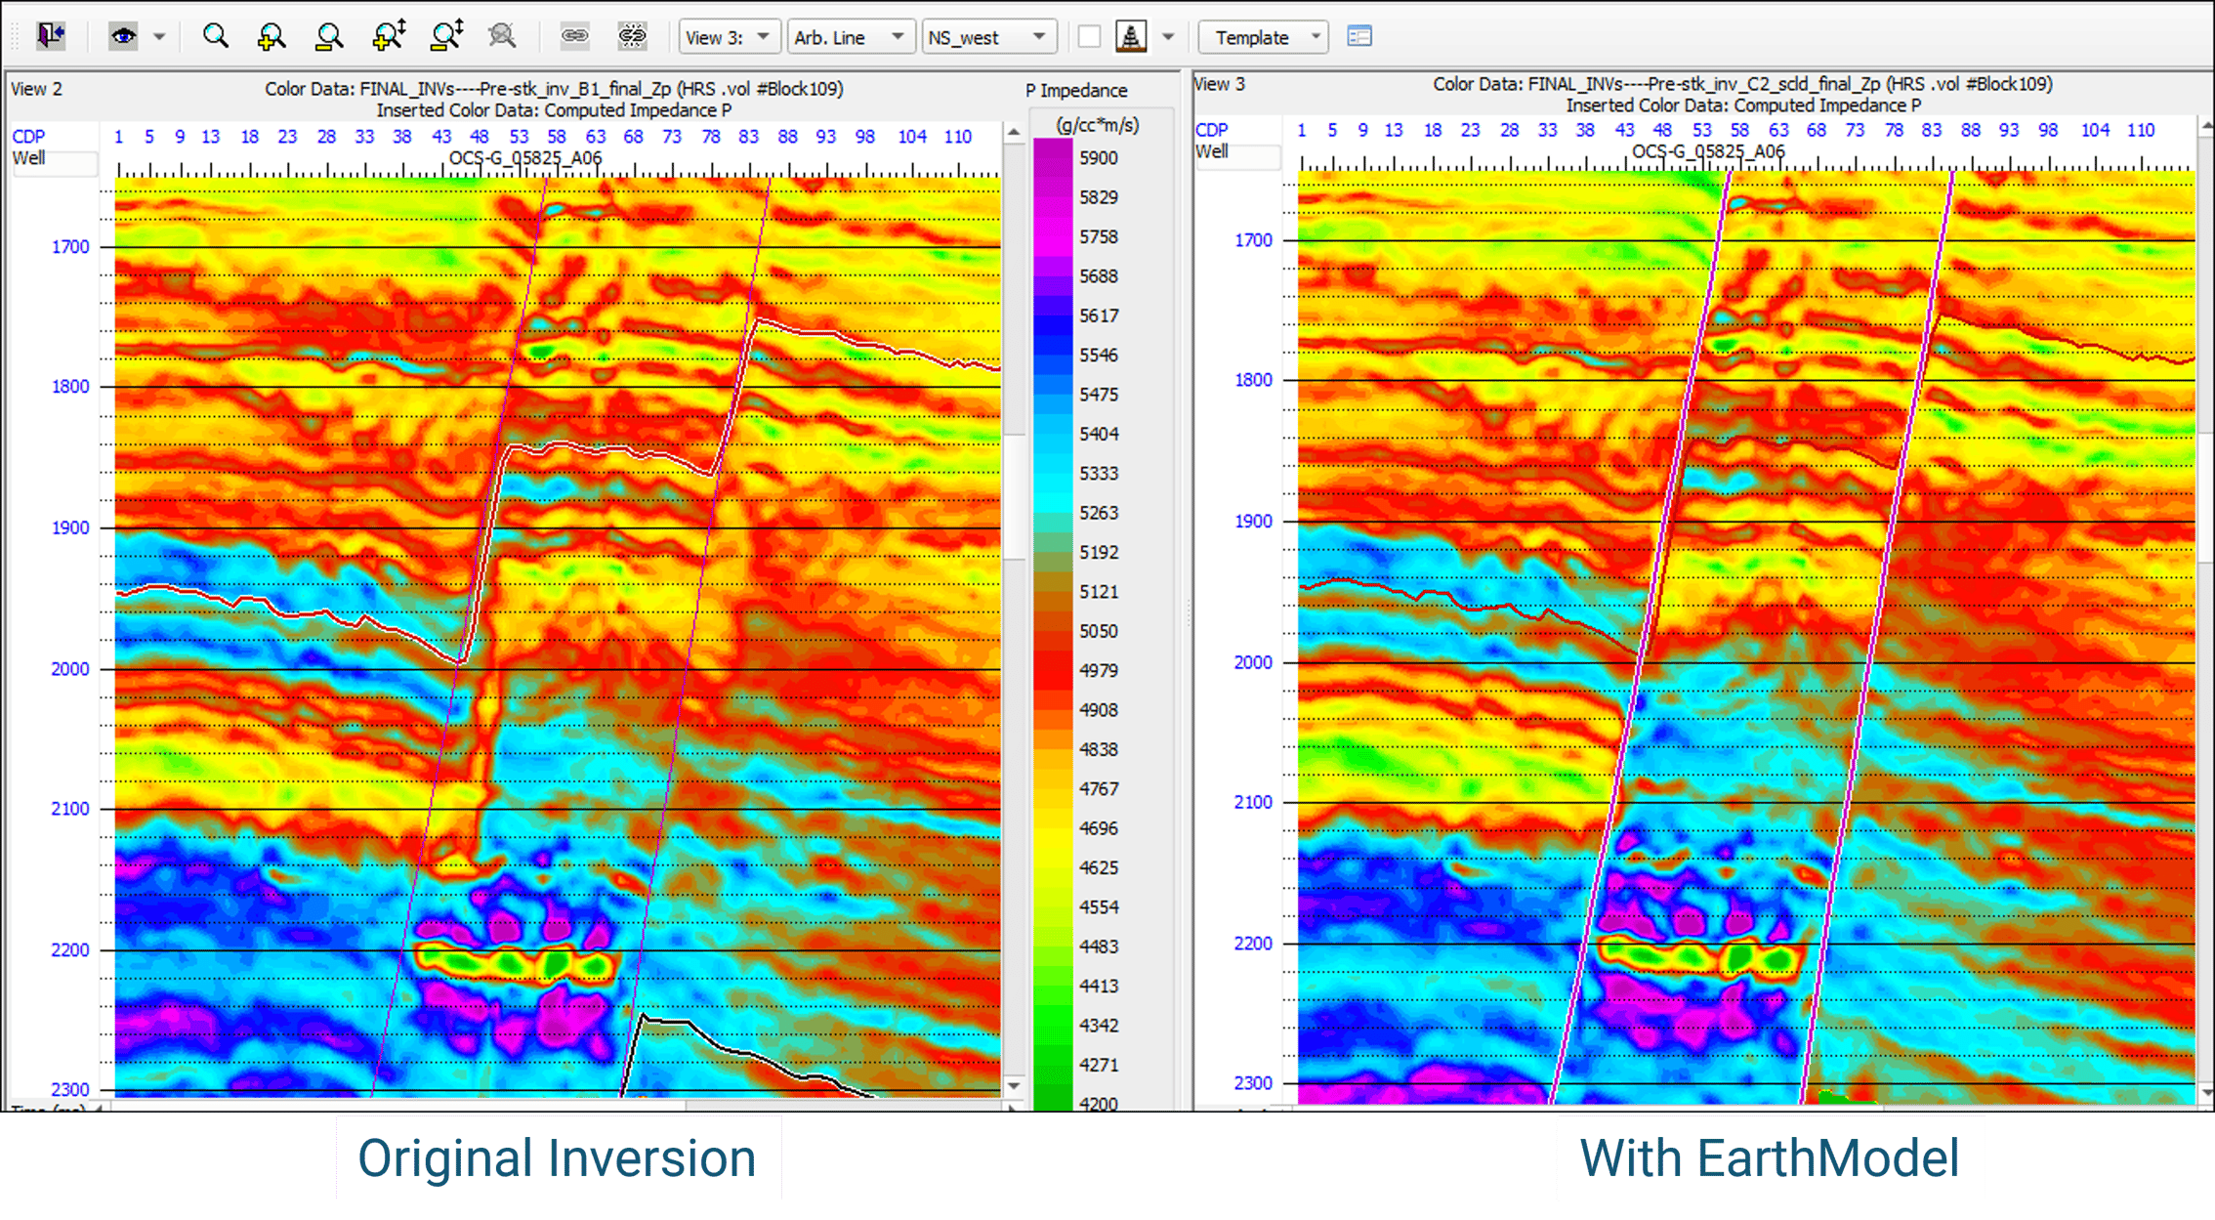
Task: Click the unlink views icon
Action: point(633,37)
